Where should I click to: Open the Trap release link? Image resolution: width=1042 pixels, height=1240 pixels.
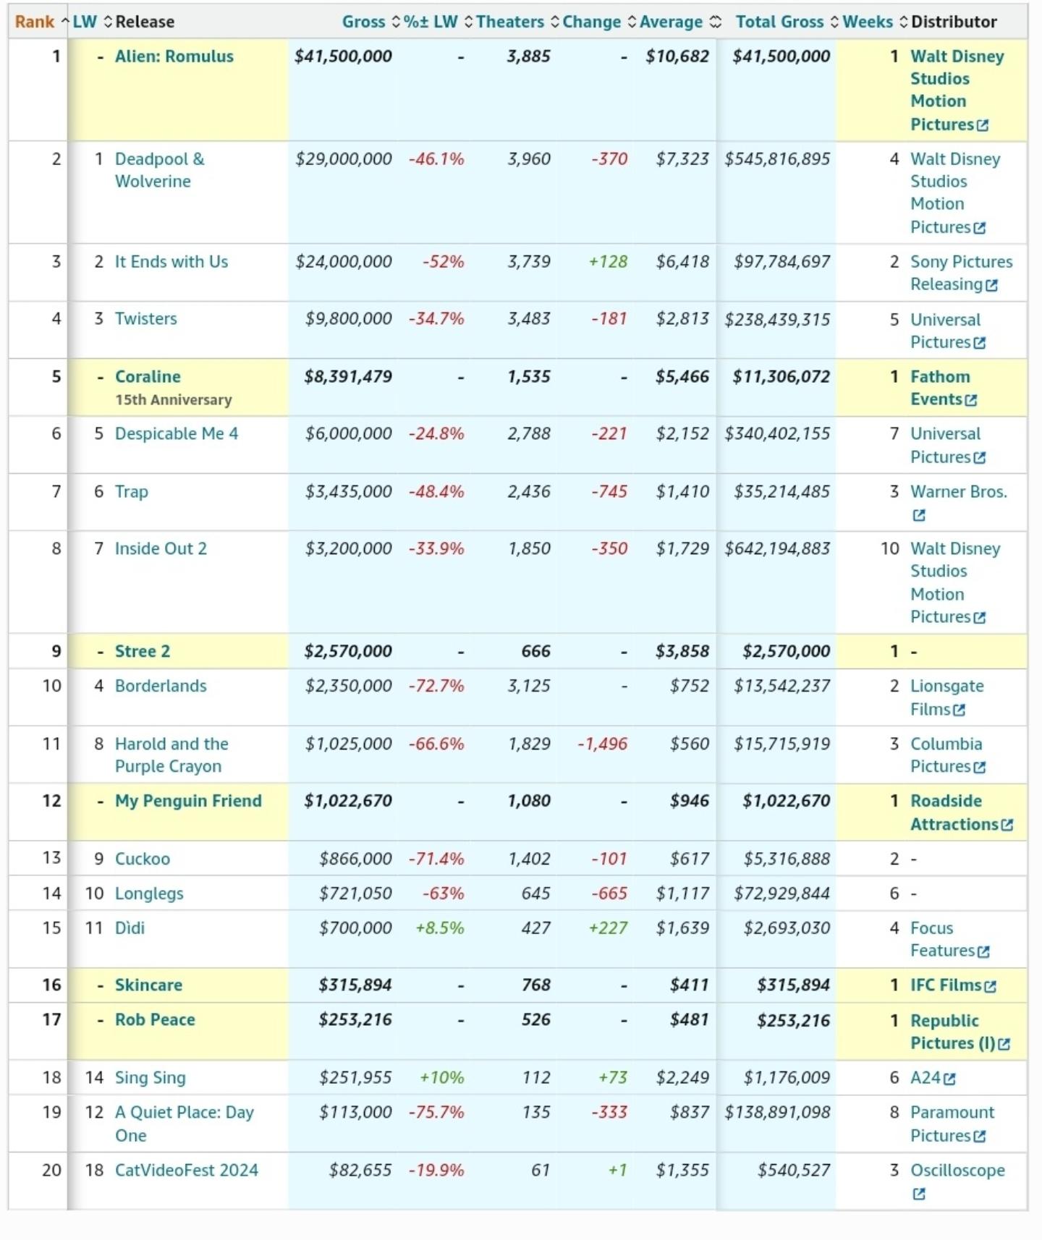point(132,492)
